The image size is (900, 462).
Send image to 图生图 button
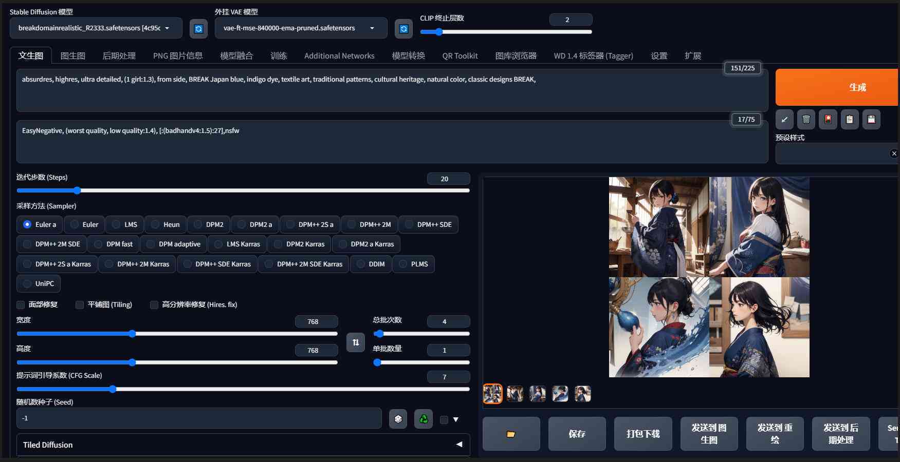click(709, 434)
